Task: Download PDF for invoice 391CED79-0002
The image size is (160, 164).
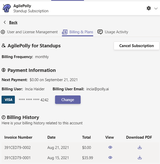Action: click(140, 147)
